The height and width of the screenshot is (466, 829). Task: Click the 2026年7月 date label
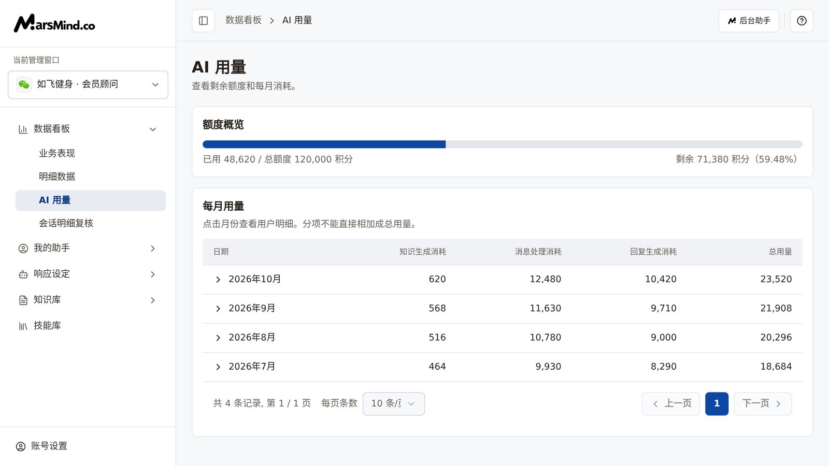[252, 366]
